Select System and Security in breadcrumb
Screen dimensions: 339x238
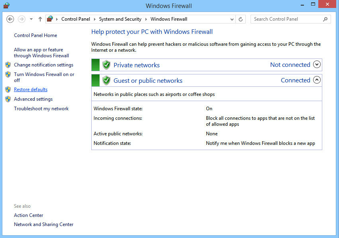pyautogui.click(x=120, y=19)
